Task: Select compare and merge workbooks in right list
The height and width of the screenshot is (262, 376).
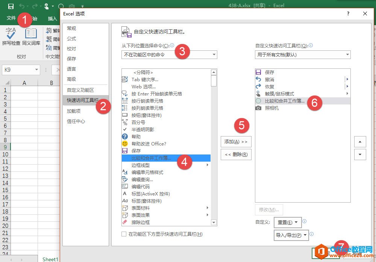Action: point(303,101)
